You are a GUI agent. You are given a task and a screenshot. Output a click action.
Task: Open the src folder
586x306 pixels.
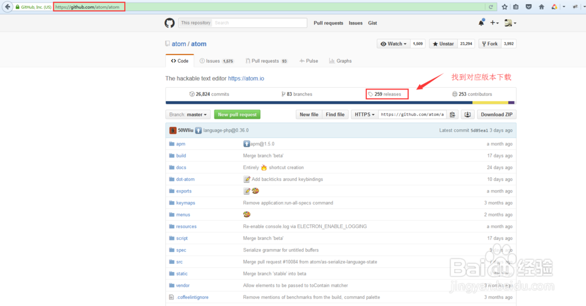(x=179, y=262)
